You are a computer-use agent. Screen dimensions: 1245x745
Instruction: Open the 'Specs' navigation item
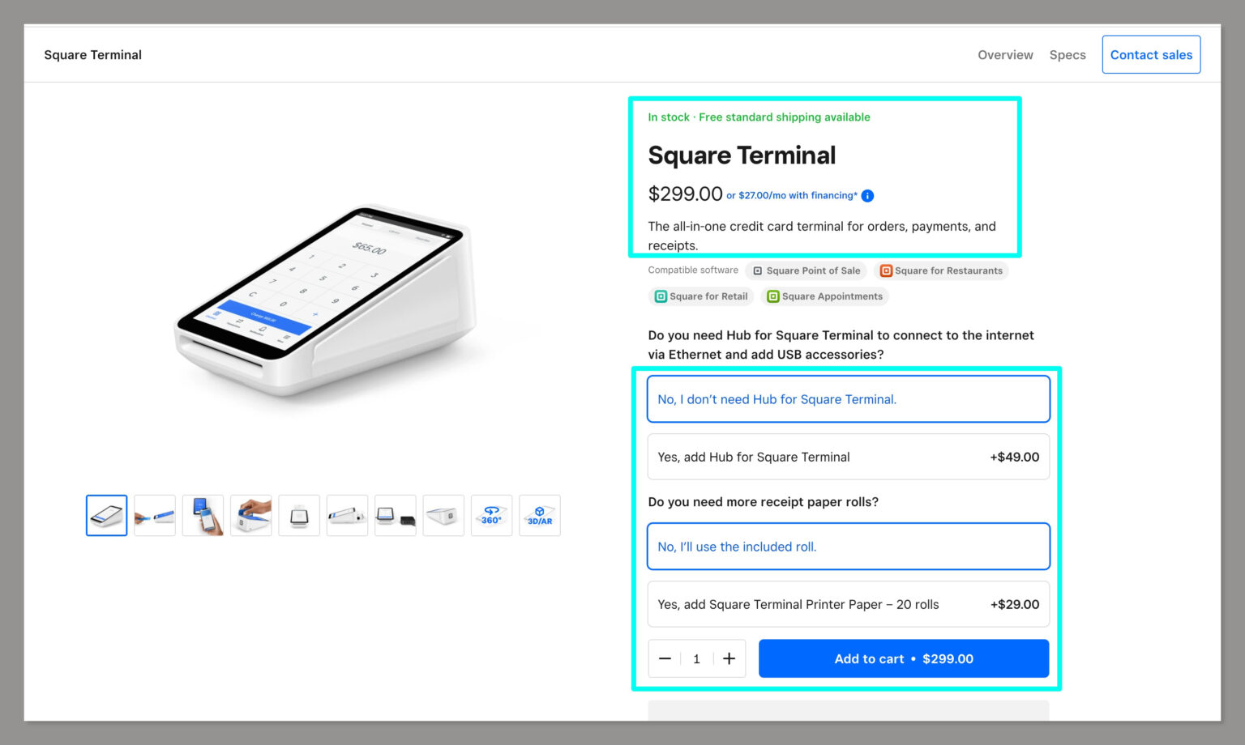[1067, 54]
